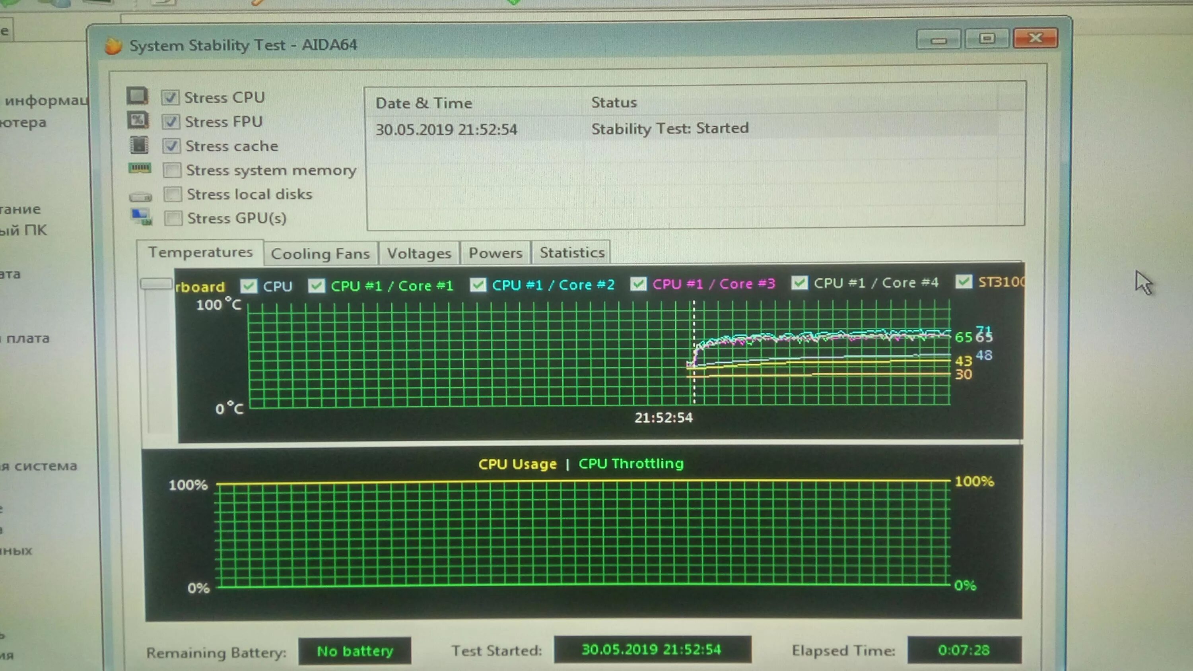
Task: Uncheck the Stress cache checkbox
Action: (171, 146)
